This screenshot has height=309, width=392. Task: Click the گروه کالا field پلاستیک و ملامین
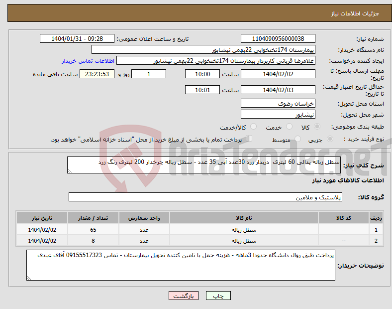point(205,197)
